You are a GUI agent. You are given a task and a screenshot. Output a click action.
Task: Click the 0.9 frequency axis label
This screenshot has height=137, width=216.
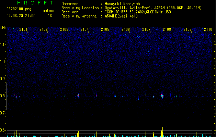click(3, 79)
